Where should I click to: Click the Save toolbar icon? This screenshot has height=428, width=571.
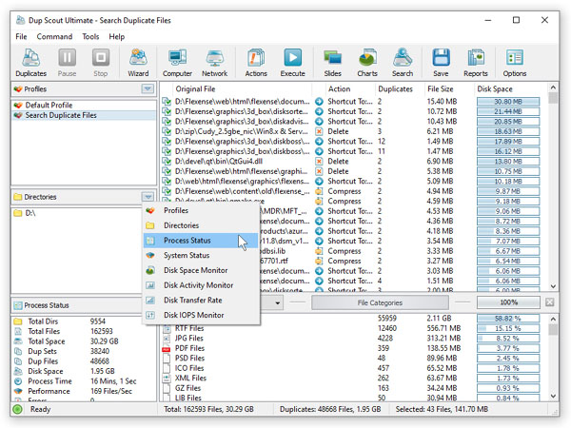pyautogui.click(x=441, y=63)
